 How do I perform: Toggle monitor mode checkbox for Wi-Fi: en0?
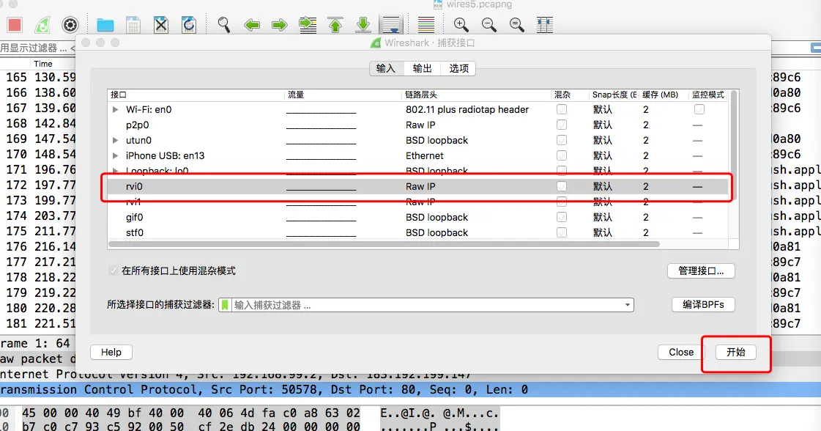click(699, 109)
